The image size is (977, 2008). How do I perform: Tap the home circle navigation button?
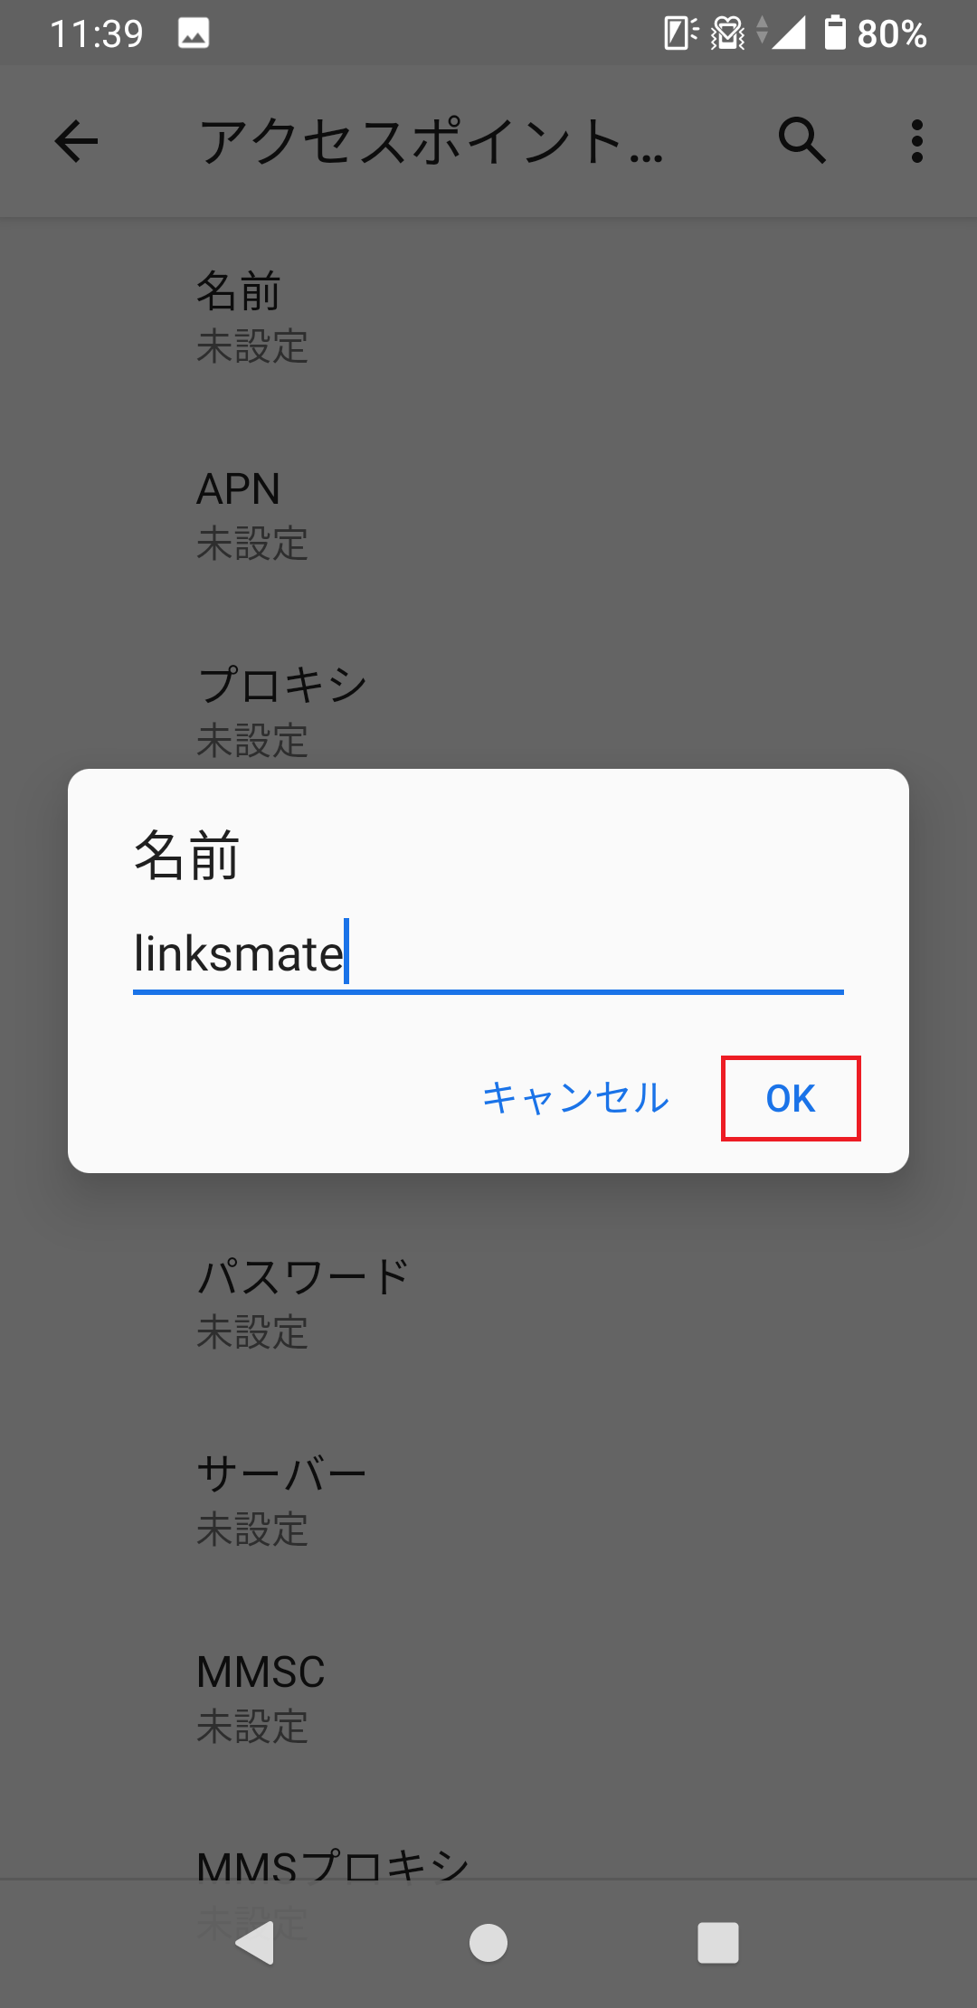(488, 1942)
